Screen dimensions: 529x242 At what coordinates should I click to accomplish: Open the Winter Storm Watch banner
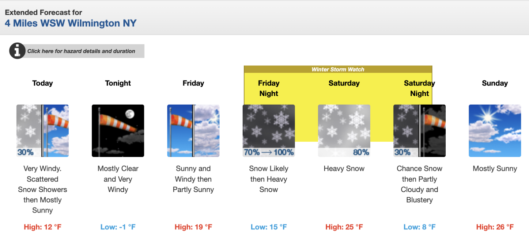(337, 70)
